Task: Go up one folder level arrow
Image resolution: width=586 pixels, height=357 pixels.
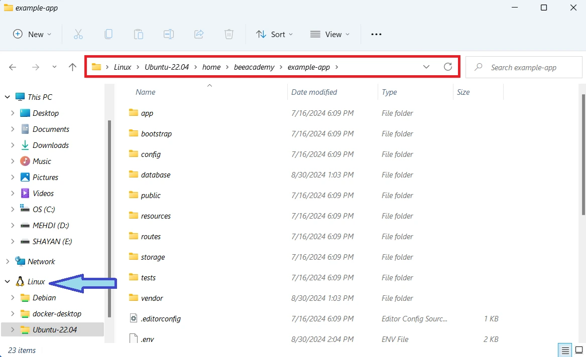Action: tap(72, 67)
